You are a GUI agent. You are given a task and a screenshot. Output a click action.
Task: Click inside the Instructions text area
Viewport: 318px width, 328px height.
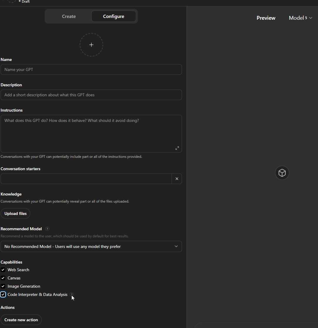tap(88, 133)
